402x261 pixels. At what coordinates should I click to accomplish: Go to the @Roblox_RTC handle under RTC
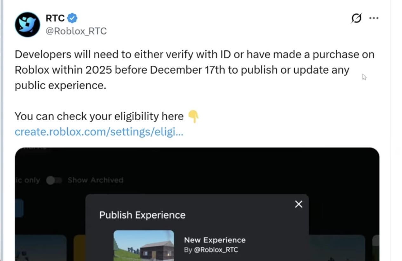pyautogui.click(x=76, y=31)
